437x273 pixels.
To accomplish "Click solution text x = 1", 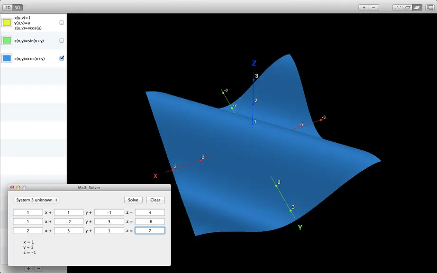I will [x=29, y=242].
